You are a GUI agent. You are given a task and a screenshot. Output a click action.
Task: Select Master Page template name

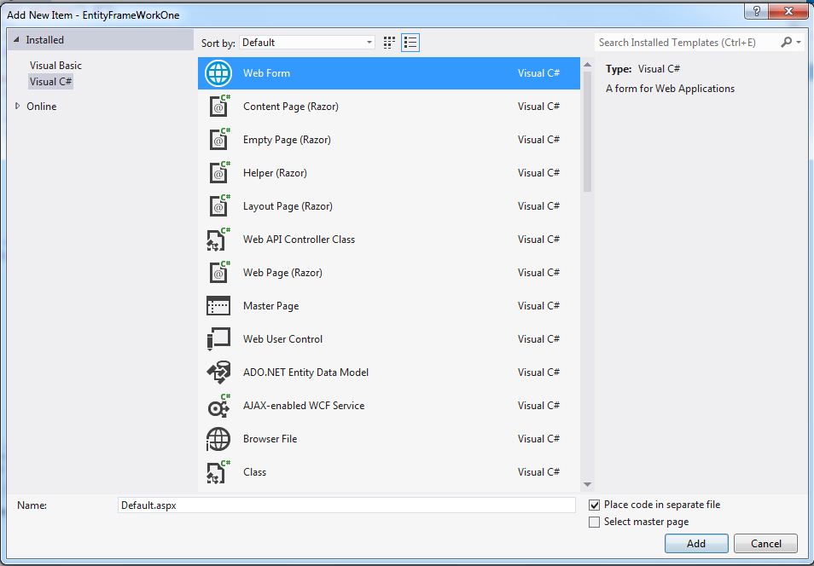(x=271, y=305)
